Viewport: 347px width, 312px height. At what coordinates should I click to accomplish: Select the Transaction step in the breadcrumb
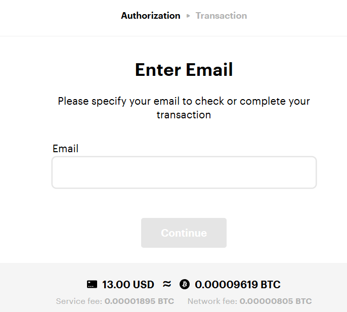coord(221,16)
